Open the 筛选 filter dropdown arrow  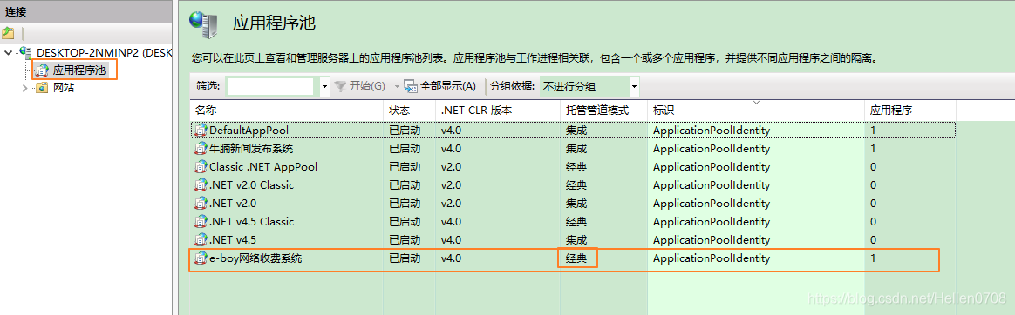[x=324, y=86]
